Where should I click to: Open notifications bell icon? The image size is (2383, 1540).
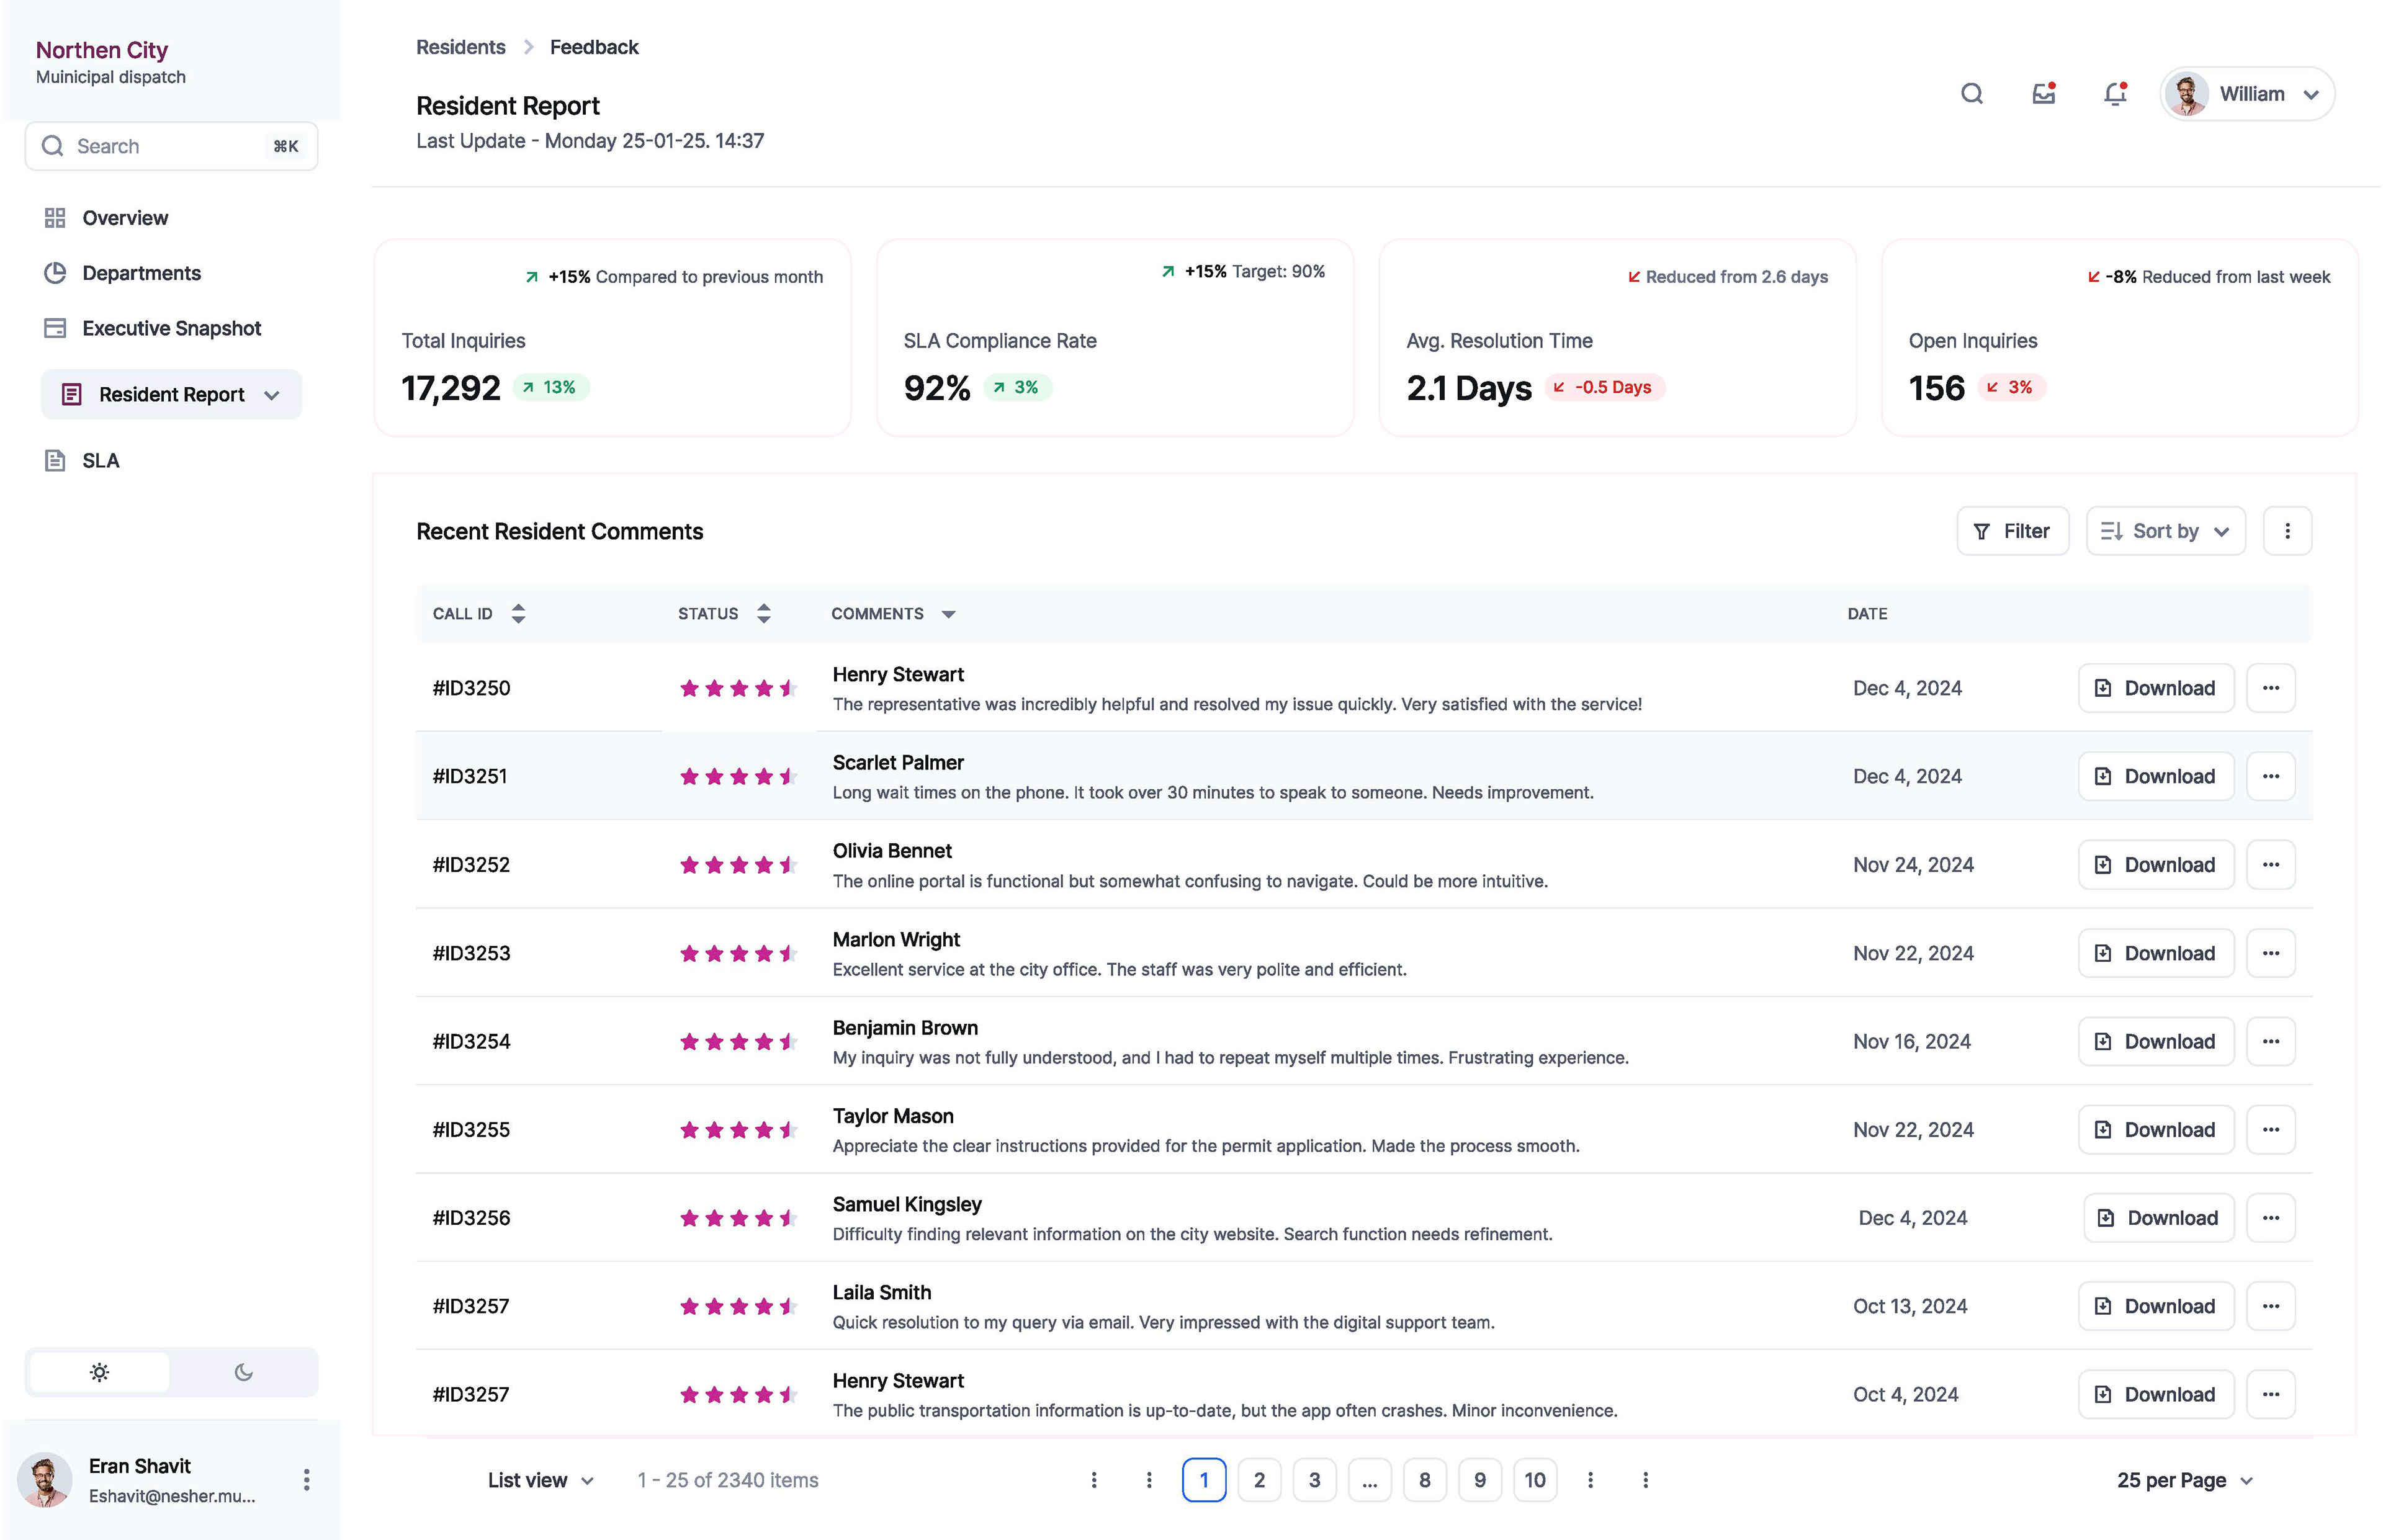point(2113,94)
